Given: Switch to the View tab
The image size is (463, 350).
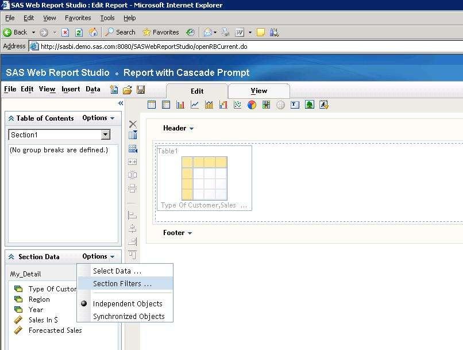Looking at the screenshot, I should (259, 91).
